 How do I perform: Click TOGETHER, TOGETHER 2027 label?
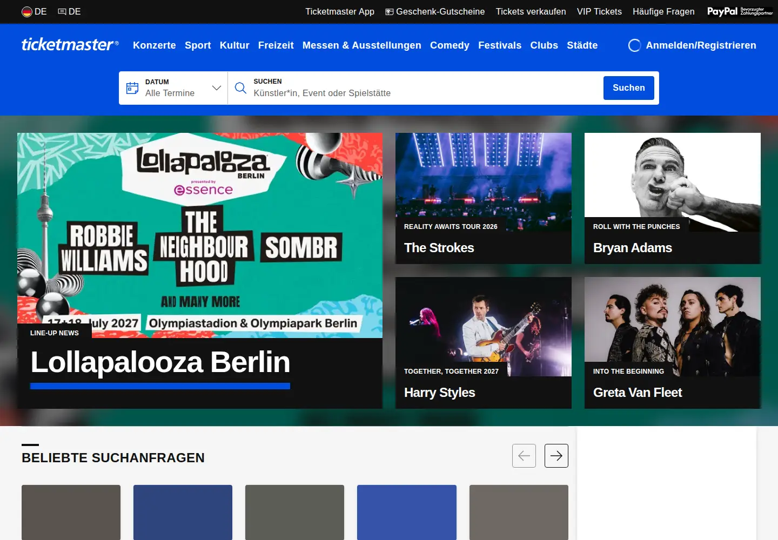tap(451, 372)
